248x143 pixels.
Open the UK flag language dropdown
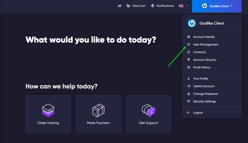point(181,6)
